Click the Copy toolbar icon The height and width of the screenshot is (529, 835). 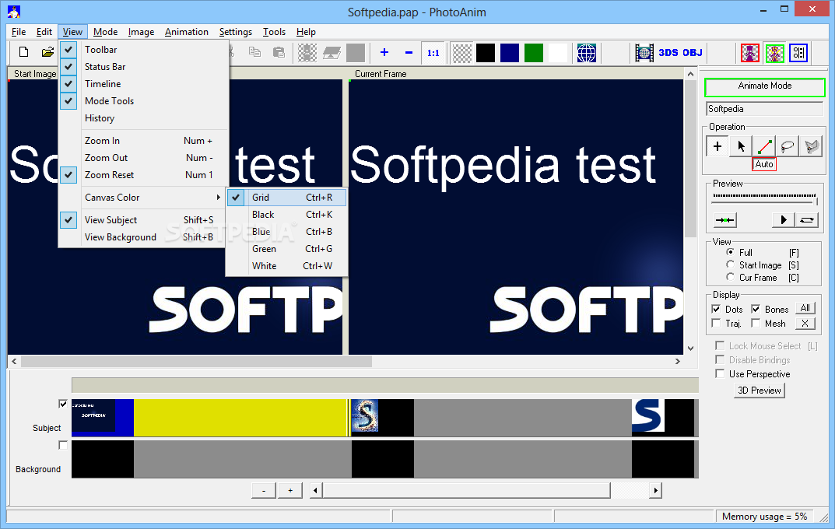click(x=255, y=52)
